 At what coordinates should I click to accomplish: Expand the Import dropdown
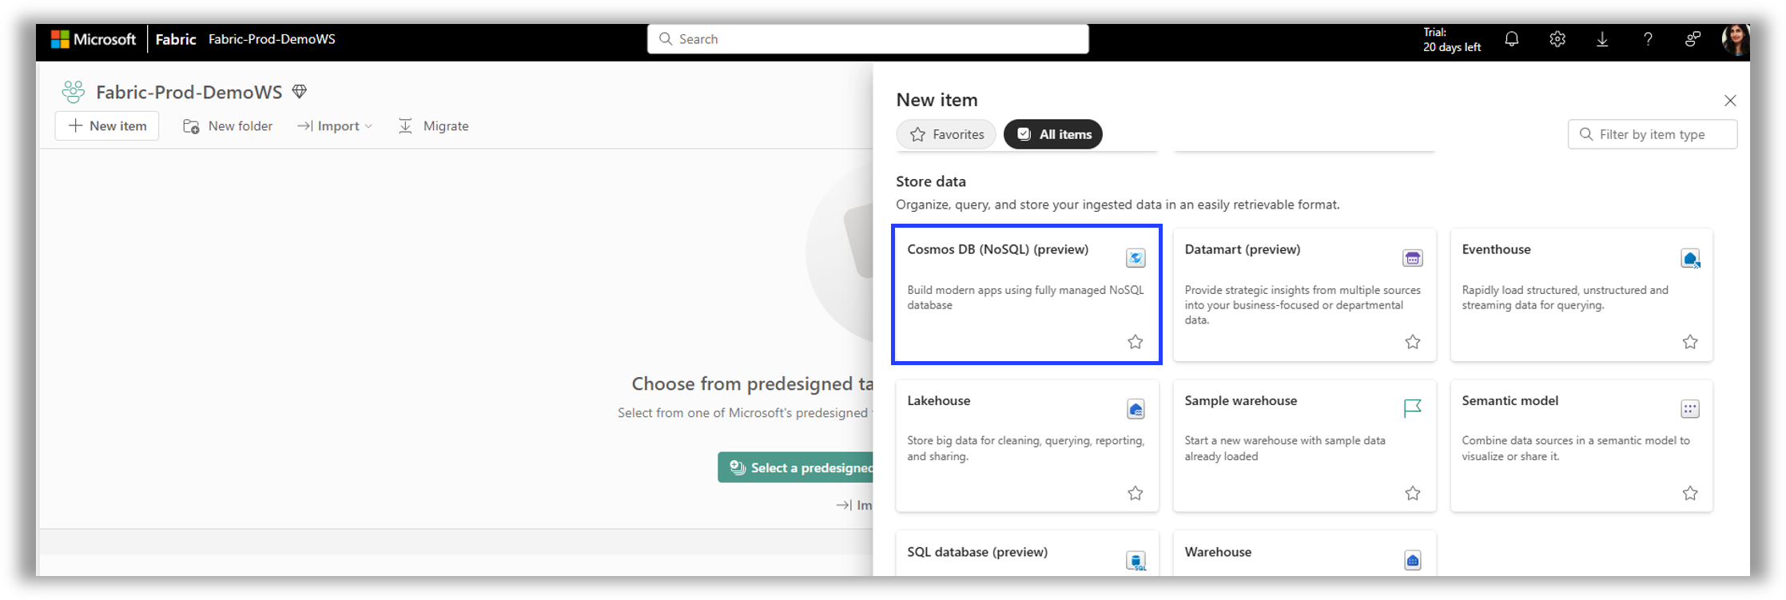(x=335, y=126)
